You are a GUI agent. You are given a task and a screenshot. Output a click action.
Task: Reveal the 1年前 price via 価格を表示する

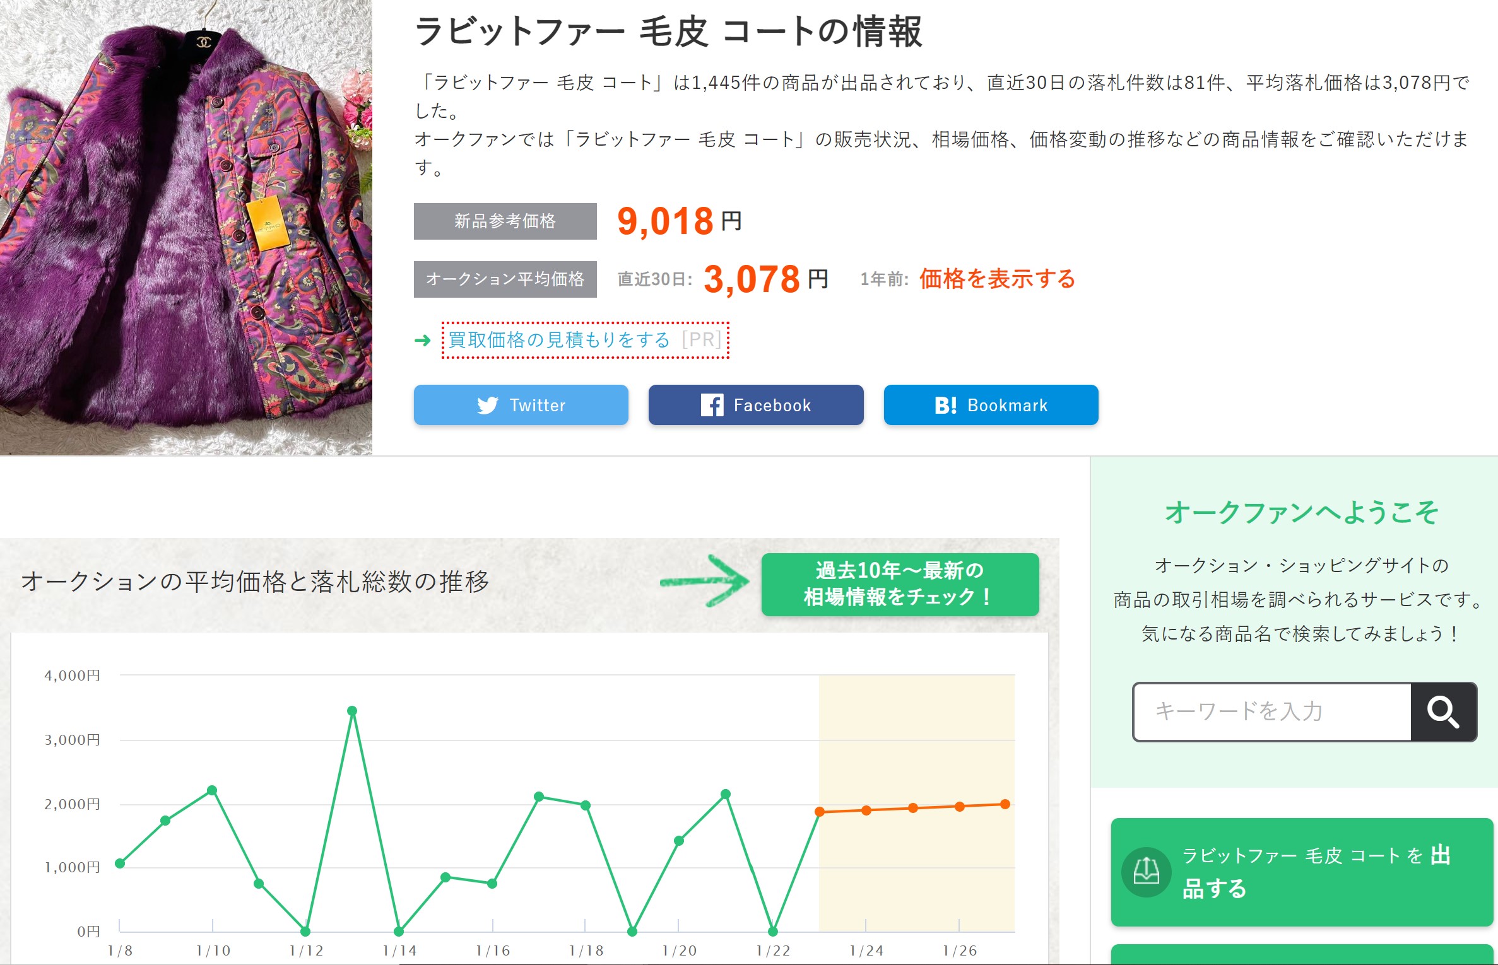(x=997, y=279)
